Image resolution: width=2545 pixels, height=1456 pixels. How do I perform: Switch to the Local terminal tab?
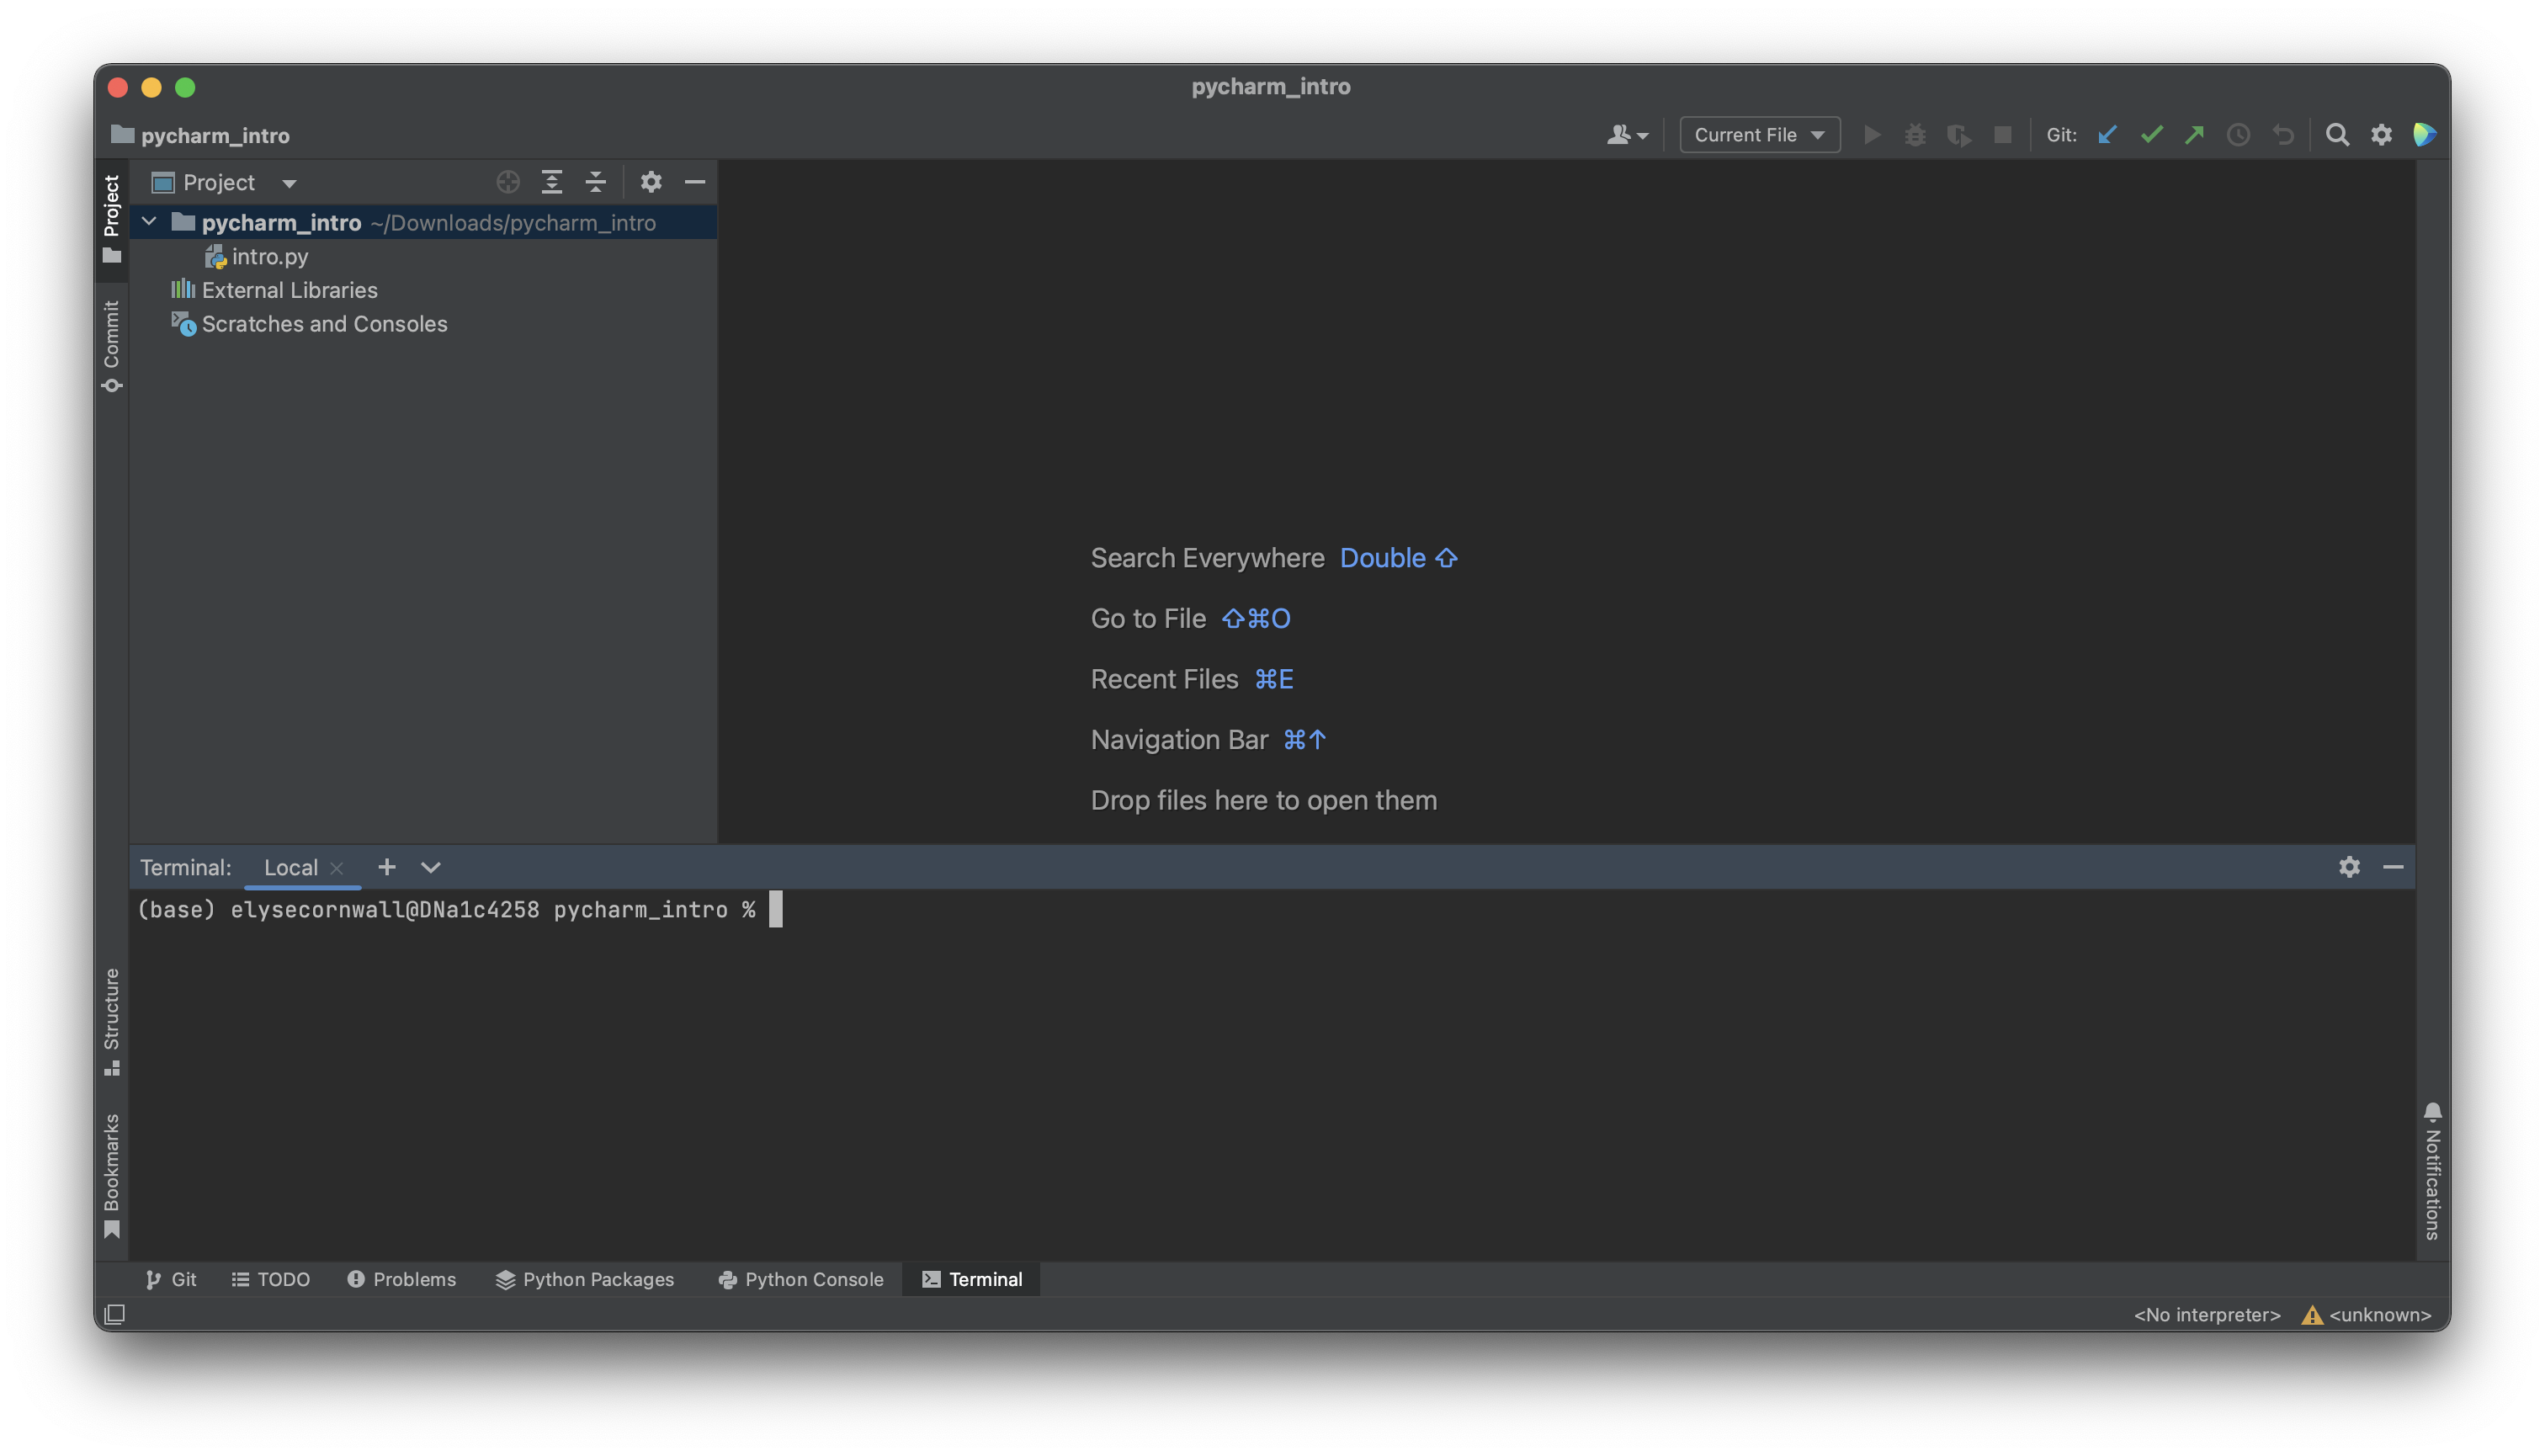pyautogui.click(x=290, y=867)
